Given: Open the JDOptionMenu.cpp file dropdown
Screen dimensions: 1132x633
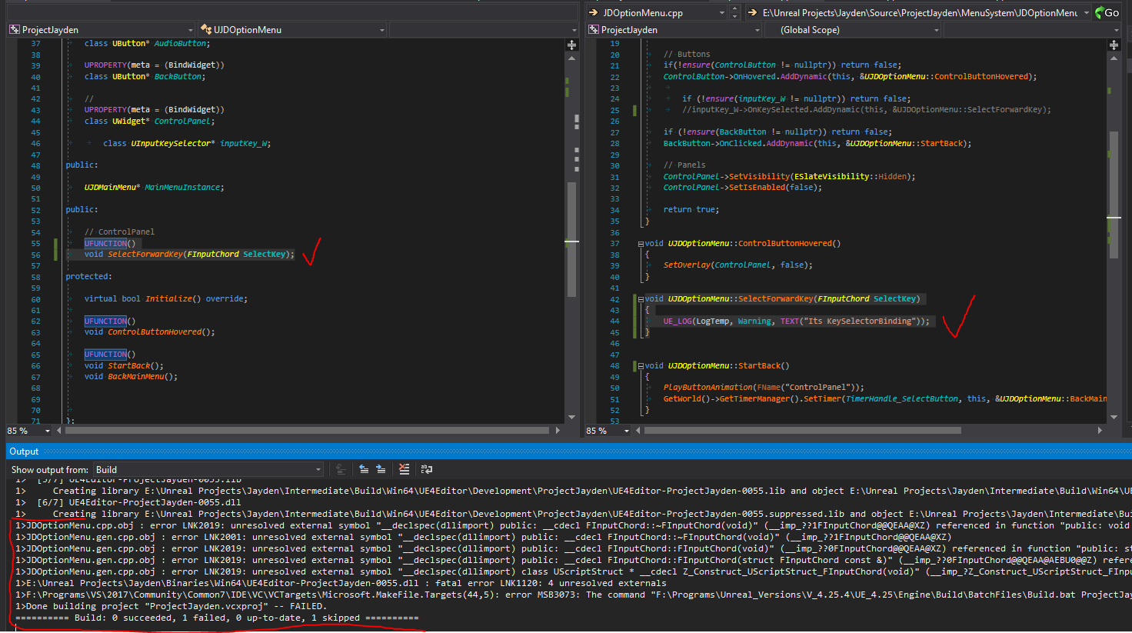Looking at the screenshot, I should [x=721, y=12].
